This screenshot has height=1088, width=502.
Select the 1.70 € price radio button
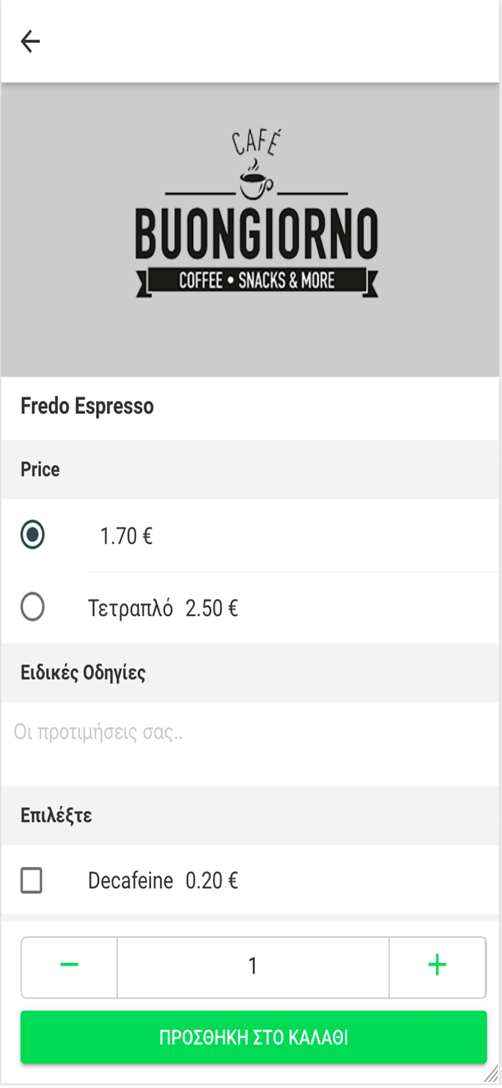[x=33, y=535]
